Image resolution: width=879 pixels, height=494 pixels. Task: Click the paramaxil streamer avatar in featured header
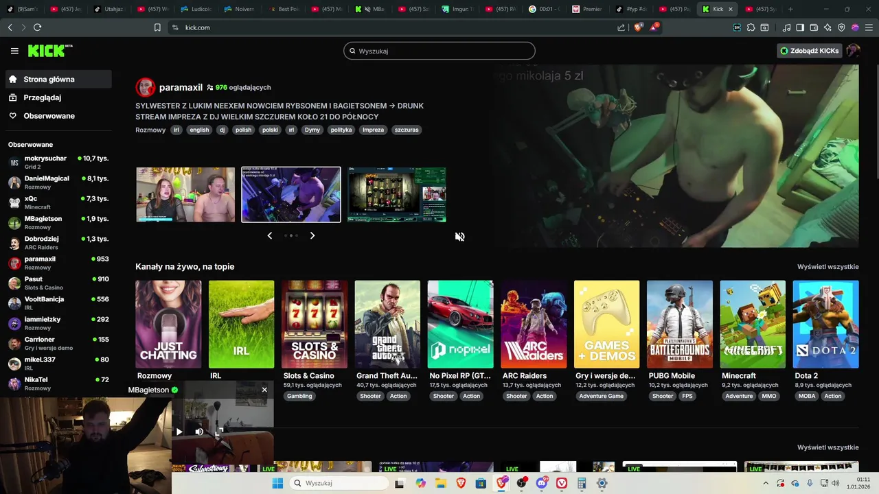click(x=146, y=87)
